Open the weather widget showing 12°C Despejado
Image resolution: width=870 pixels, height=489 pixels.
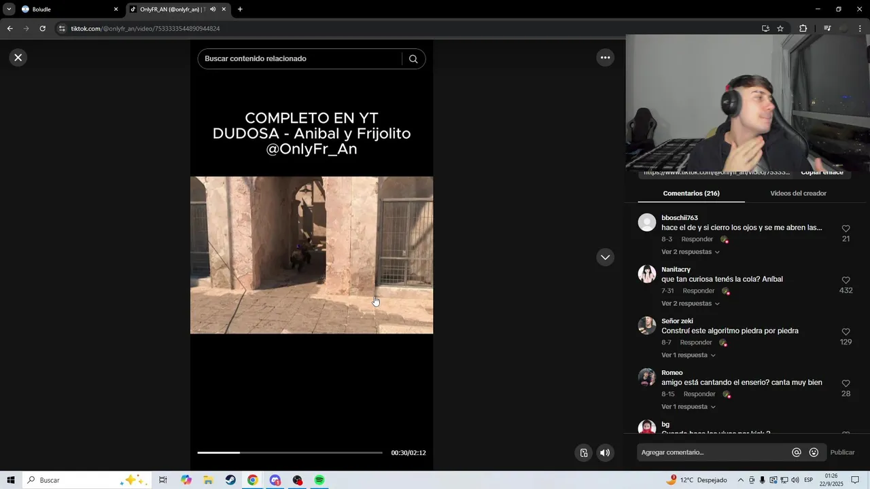(x=697, y=480)
